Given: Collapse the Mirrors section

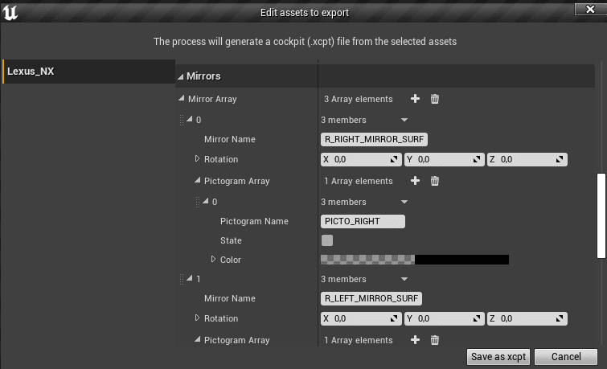Looking at the screenshot, I should click(180, 76).
